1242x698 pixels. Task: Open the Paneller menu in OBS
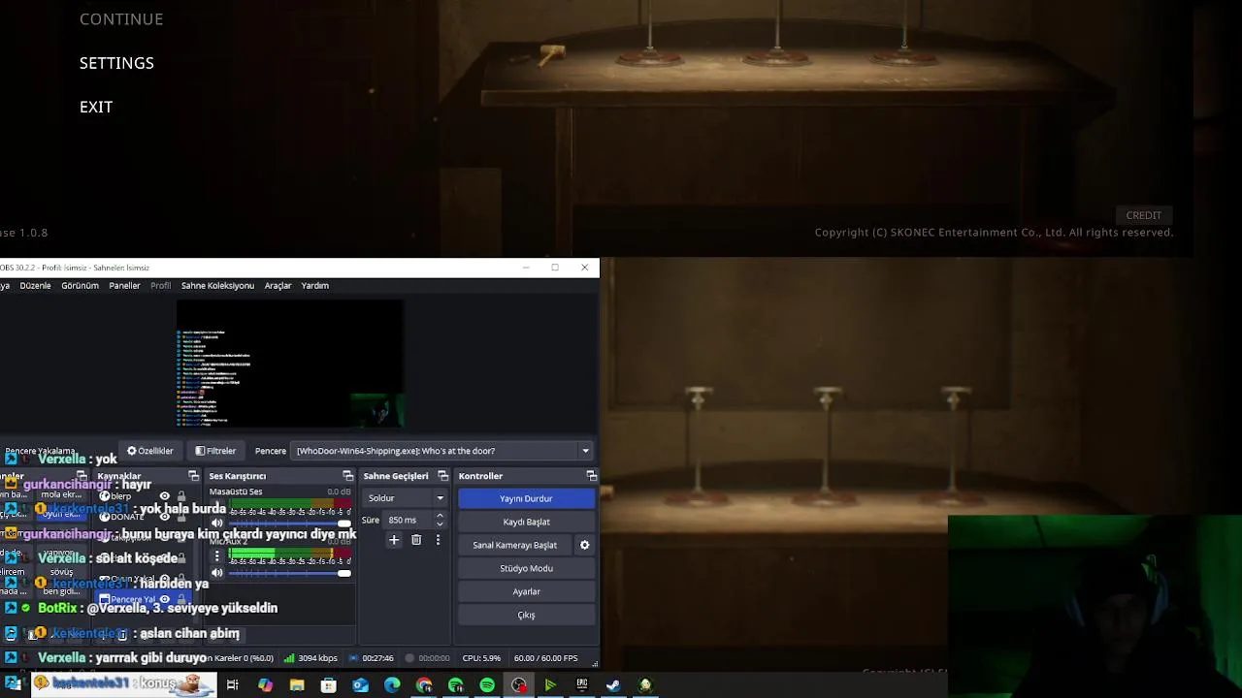tap(124, 286)
